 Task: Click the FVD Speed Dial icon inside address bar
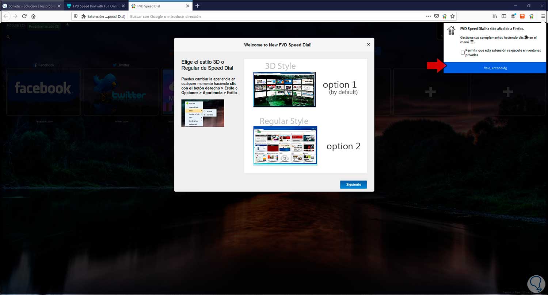tap(445, 16)
